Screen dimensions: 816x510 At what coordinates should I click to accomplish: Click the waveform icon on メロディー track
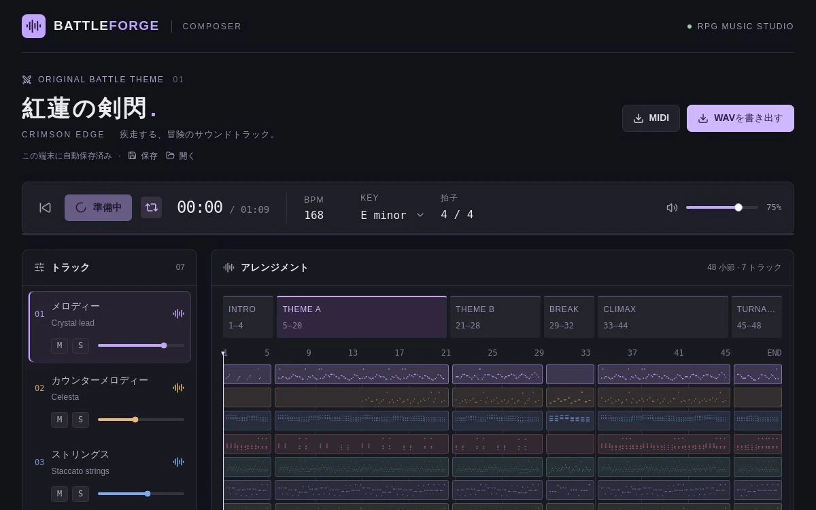coord(178,313)
